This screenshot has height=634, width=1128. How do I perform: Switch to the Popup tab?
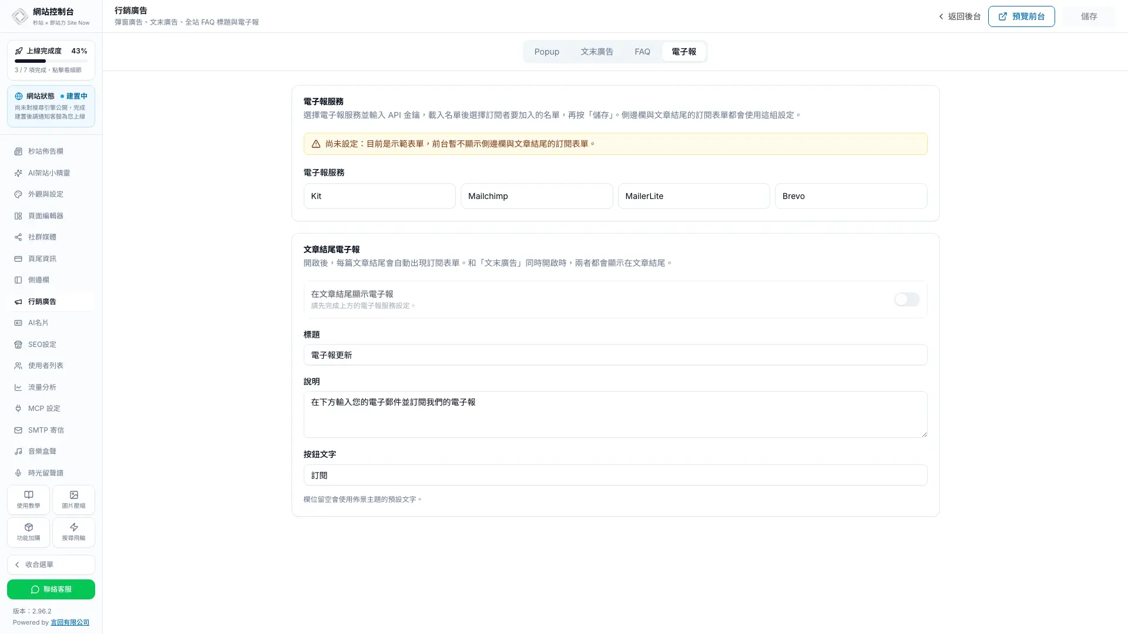coord(546,52)
